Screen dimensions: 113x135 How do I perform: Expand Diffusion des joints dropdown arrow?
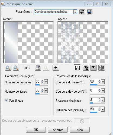[103, 109]
